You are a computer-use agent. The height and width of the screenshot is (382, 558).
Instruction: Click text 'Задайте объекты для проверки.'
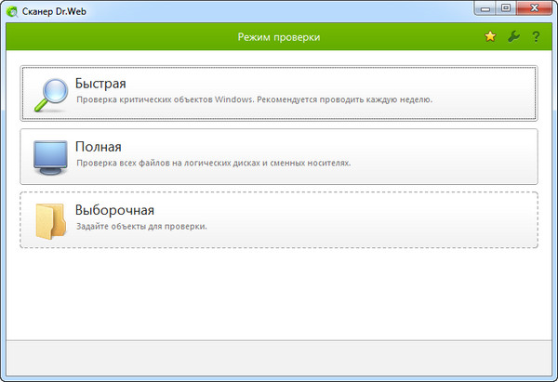(x=141, y=226)
